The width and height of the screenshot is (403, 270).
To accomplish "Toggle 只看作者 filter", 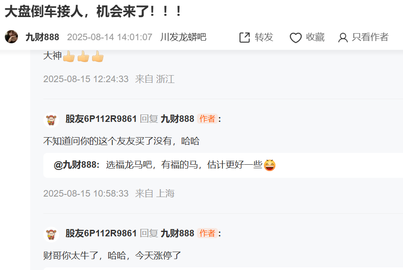I will click(x=370, y=37).
